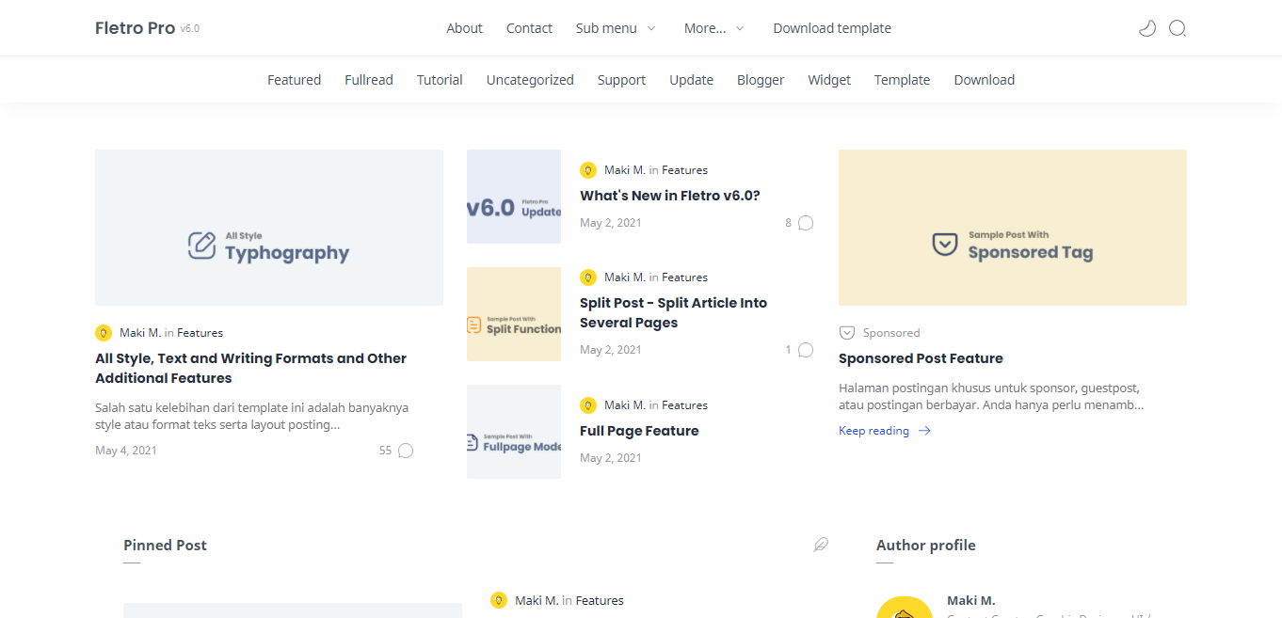The image size is (1282, 618).
Task: Click Maki M. avatar above What's New post
Action: pyautogui.click(x=588, y=170)
